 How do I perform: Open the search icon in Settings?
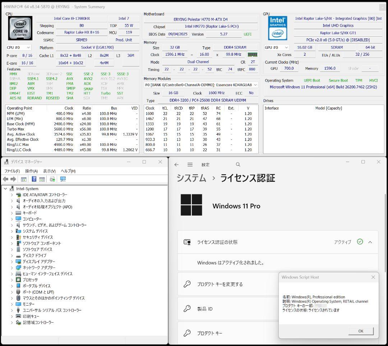(238, 164)
